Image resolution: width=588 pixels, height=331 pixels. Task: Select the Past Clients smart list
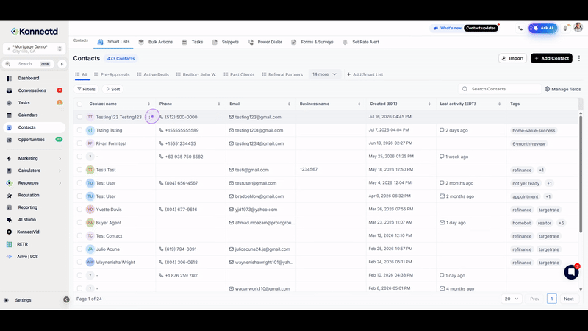(239, 75)
